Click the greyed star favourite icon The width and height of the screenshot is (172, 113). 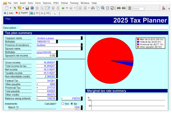click(x=37, y=8)
